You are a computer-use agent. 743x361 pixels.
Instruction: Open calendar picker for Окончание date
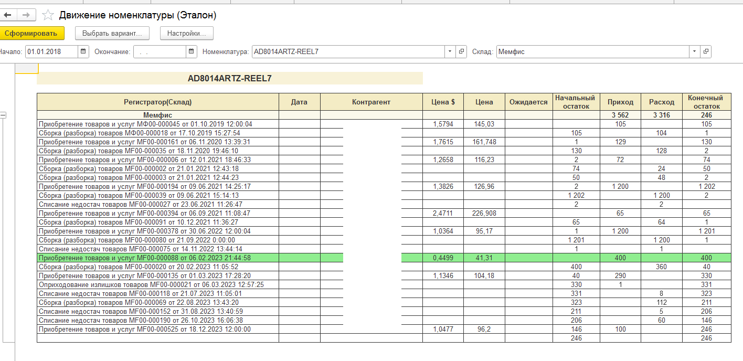[x=192, y=51]
